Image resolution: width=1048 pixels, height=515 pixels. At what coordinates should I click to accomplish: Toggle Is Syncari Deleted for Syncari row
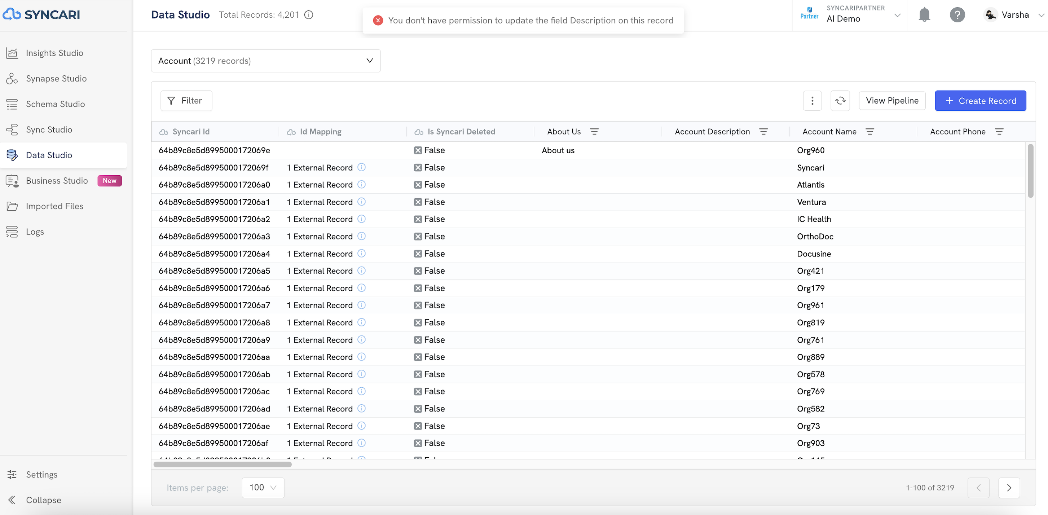[418, 168]
